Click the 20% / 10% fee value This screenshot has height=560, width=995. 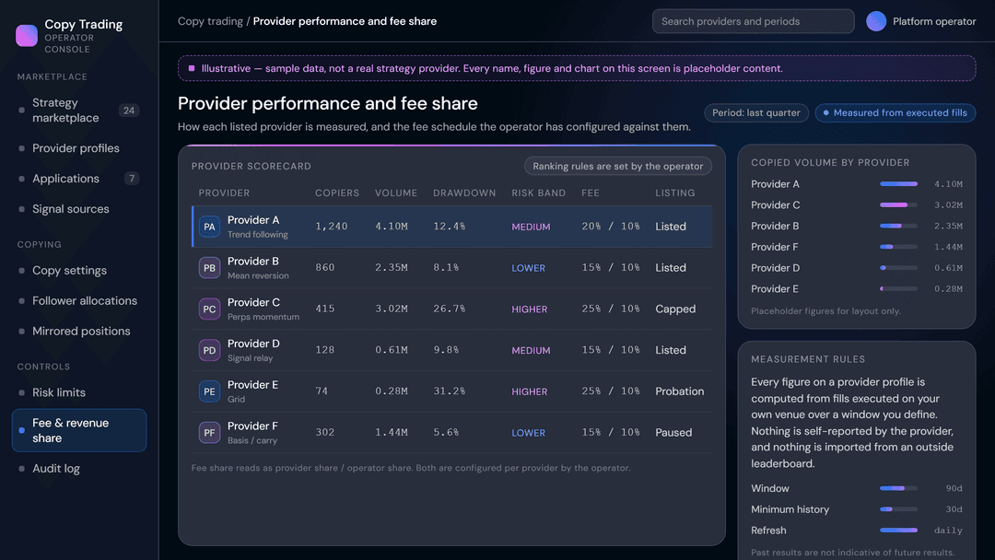611,227
